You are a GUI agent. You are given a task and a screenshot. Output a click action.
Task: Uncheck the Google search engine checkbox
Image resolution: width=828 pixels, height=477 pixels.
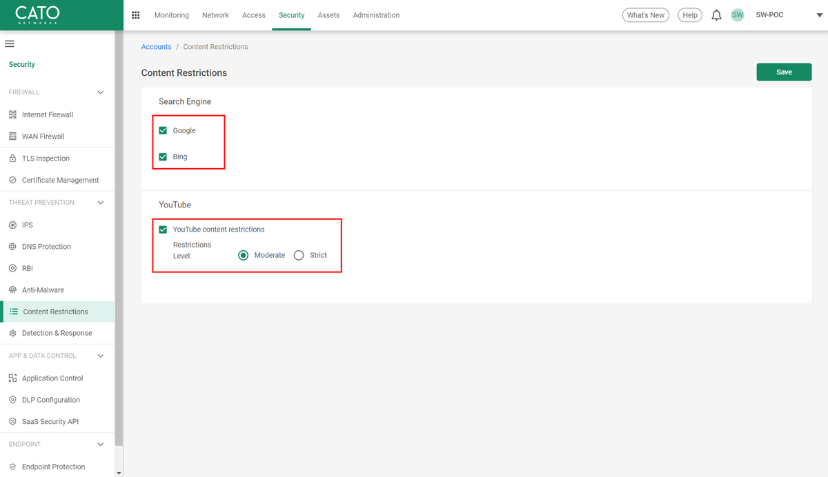[164, 130]
